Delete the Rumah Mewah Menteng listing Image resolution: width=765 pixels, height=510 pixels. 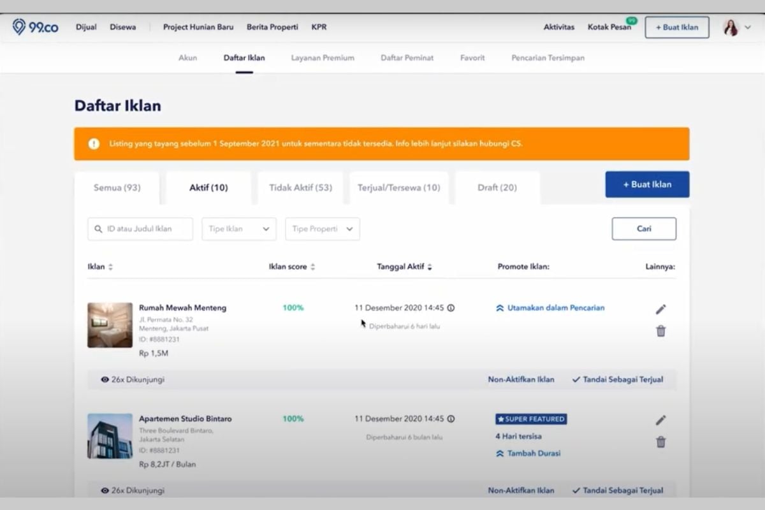coord(660,331)
